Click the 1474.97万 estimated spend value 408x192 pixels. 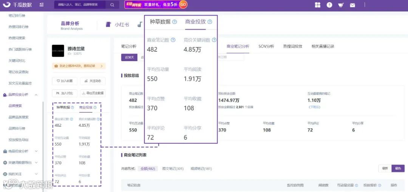click(x=229, y=100)
